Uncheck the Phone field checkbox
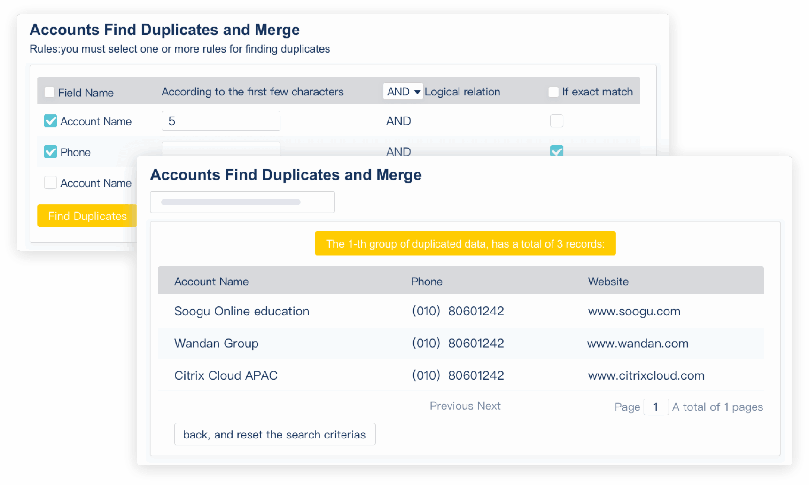Viewport: 809px width, 485px height. coord(50,152)
